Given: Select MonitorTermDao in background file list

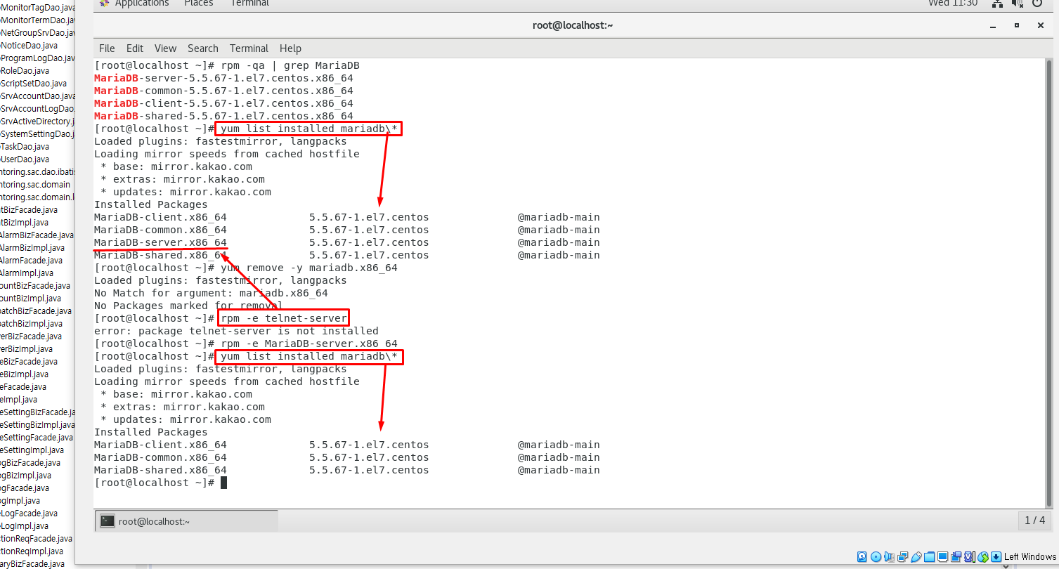Looking at the screenshot, I should [37, 20].
